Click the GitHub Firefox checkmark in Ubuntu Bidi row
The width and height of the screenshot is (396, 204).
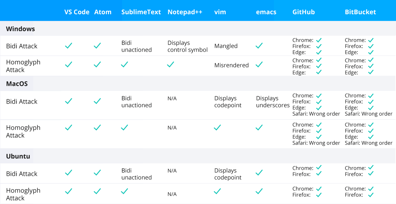pyautogui.click(x=319, y=174)
